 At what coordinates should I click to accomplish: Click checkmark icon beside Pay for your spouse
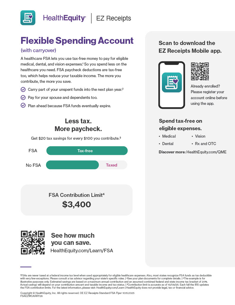click(23, 97)
